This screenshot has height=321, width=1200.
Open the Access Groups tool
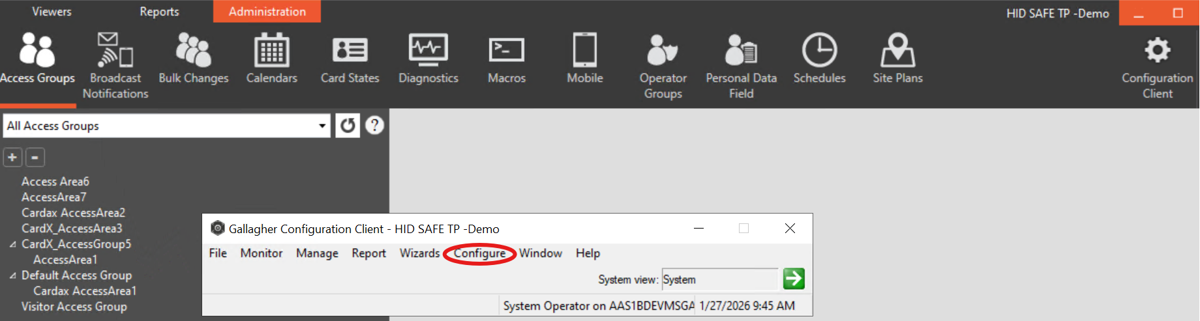tap(37, 59)
